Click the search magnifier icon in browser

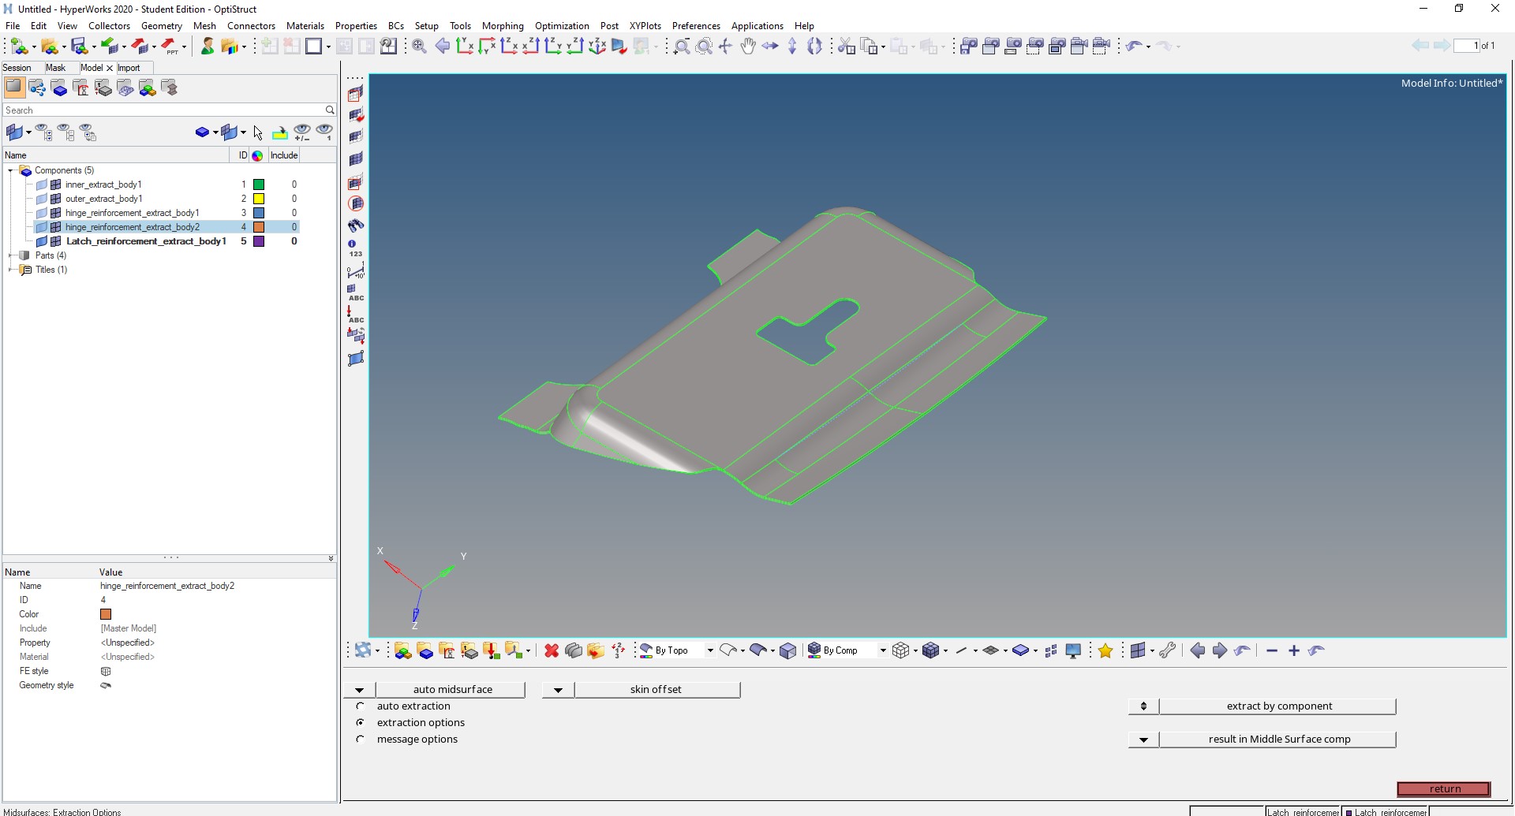[330, 110]
